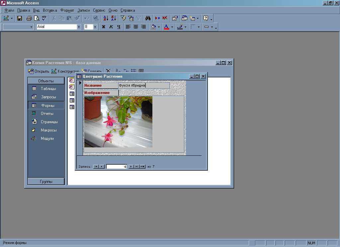Click the Copy icon
The height and width of the screenshot is (247, 340).
coord(61,19)
